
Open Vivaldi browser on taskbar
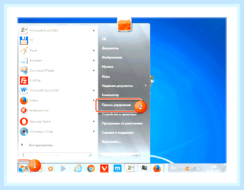click(x=104, y=168)
